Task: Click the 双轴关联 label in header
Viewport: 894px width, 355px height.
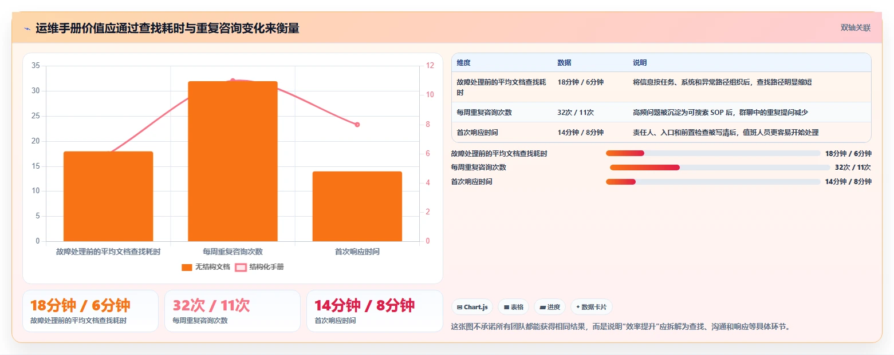Action: tap(856, 28)
